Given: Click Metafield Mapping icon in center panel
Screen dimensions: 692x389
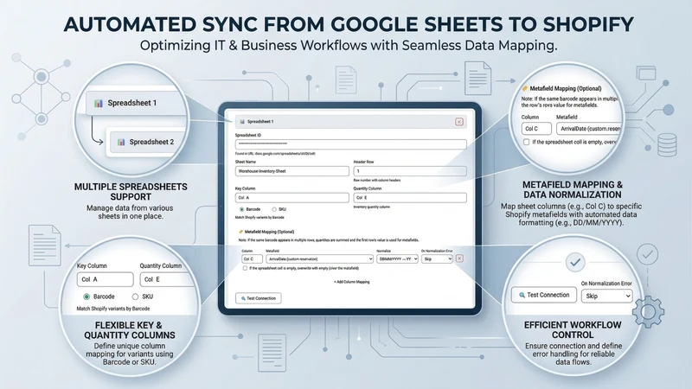Looking at the screenshot, I should click(x=241, y=232).
